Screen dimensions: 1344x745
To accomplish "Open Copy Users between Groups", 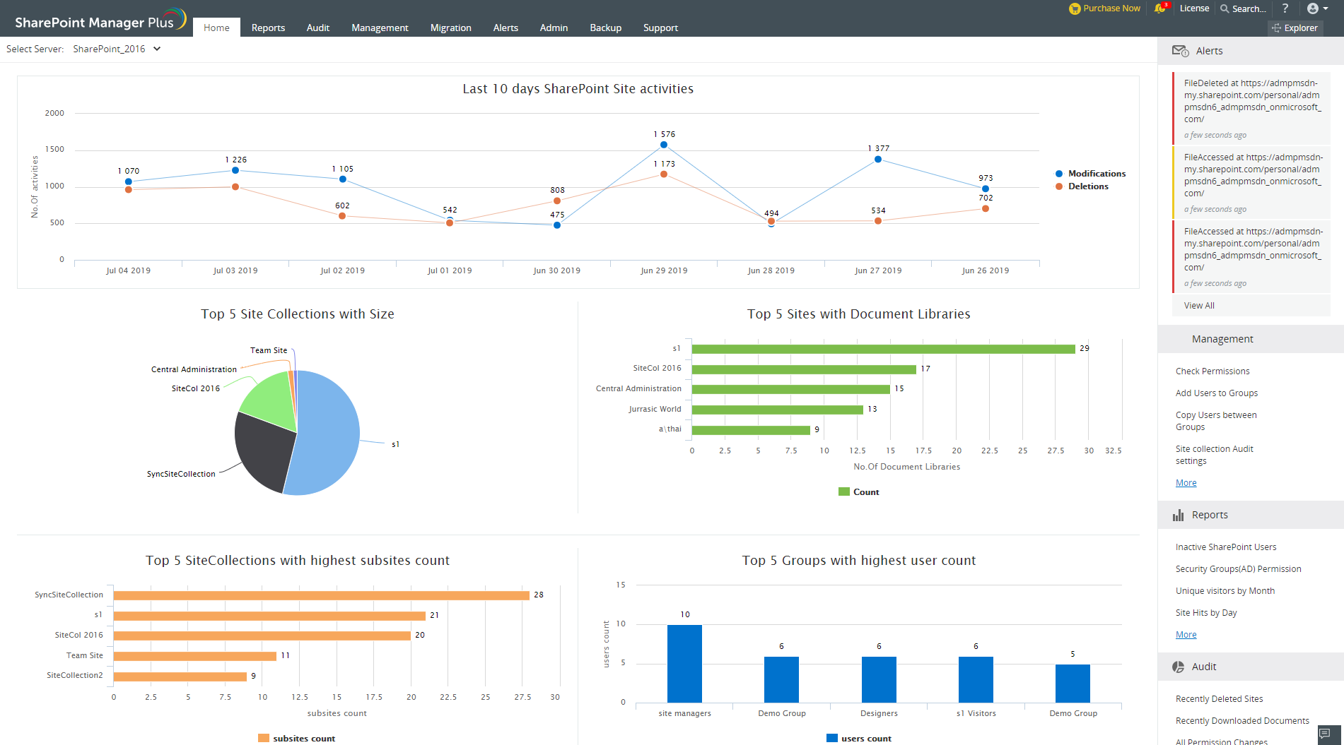I will point(1216,421).
